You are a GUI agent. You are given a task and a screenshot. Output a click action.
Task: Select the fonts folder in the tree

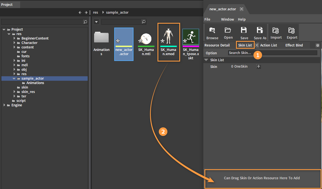coord(25,56)
